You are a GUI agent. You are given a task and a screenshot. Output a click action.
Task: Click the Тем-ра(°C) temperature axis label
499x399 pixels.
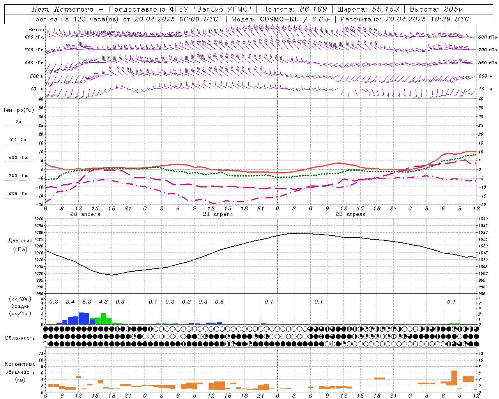[x=18, y=110]
